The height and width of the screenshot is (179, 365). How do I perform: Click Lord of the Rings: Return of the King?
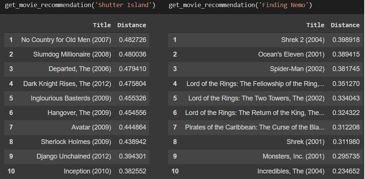click(x=255, y=113)
